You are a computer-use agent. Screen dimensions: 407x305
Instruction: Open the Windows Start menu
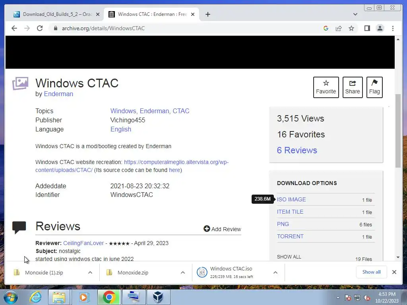(11, 297)
